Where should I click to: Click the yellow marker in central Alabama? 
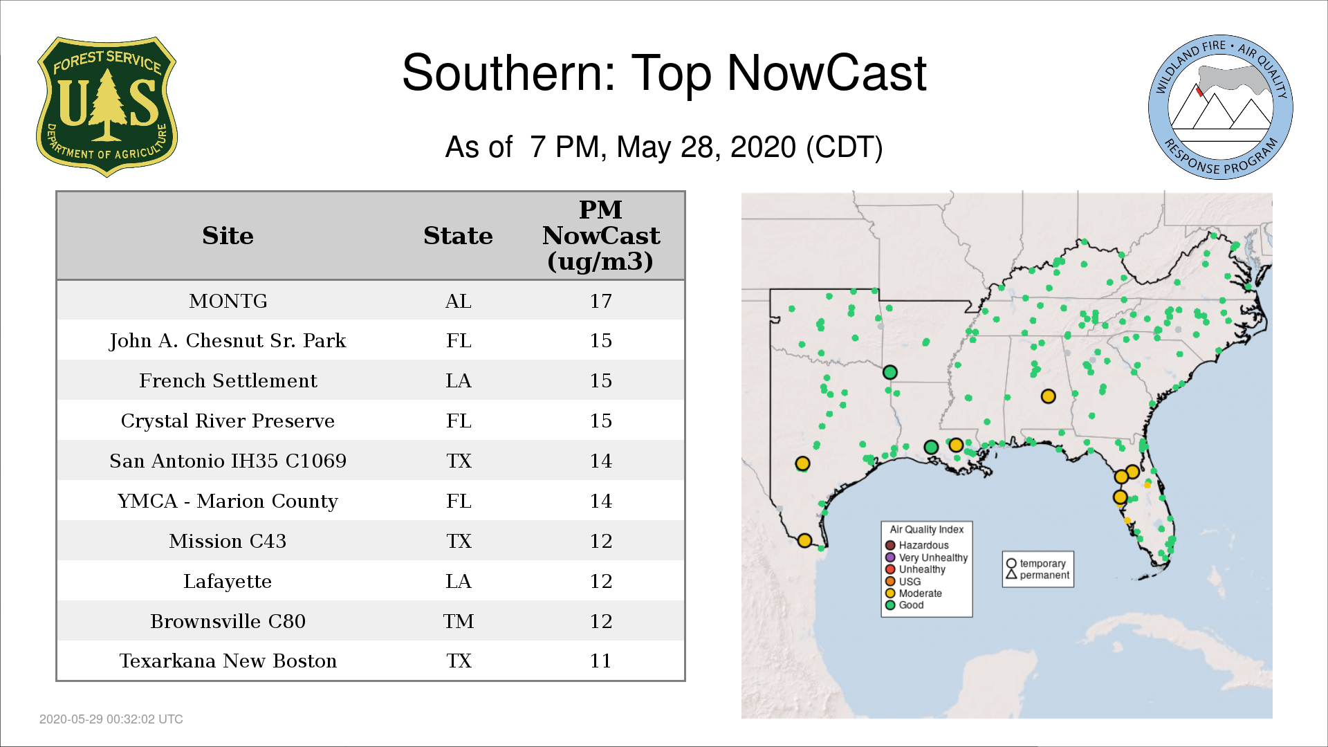[x=1048, y=396]
